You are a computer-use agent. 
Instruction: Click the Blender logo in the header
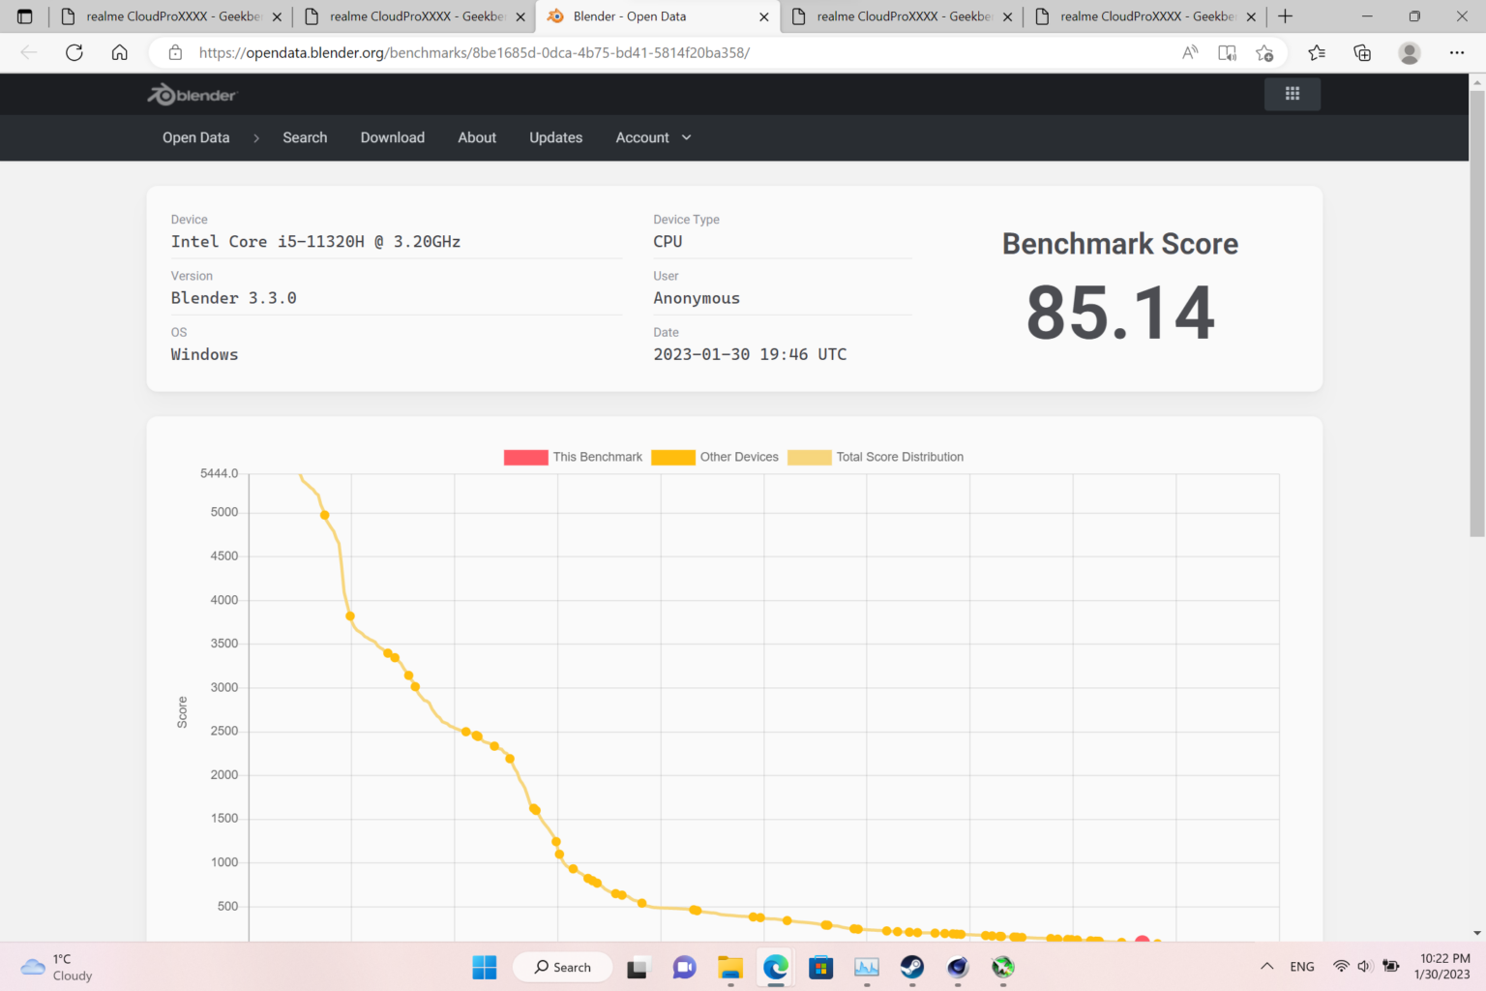pos(192,95)
